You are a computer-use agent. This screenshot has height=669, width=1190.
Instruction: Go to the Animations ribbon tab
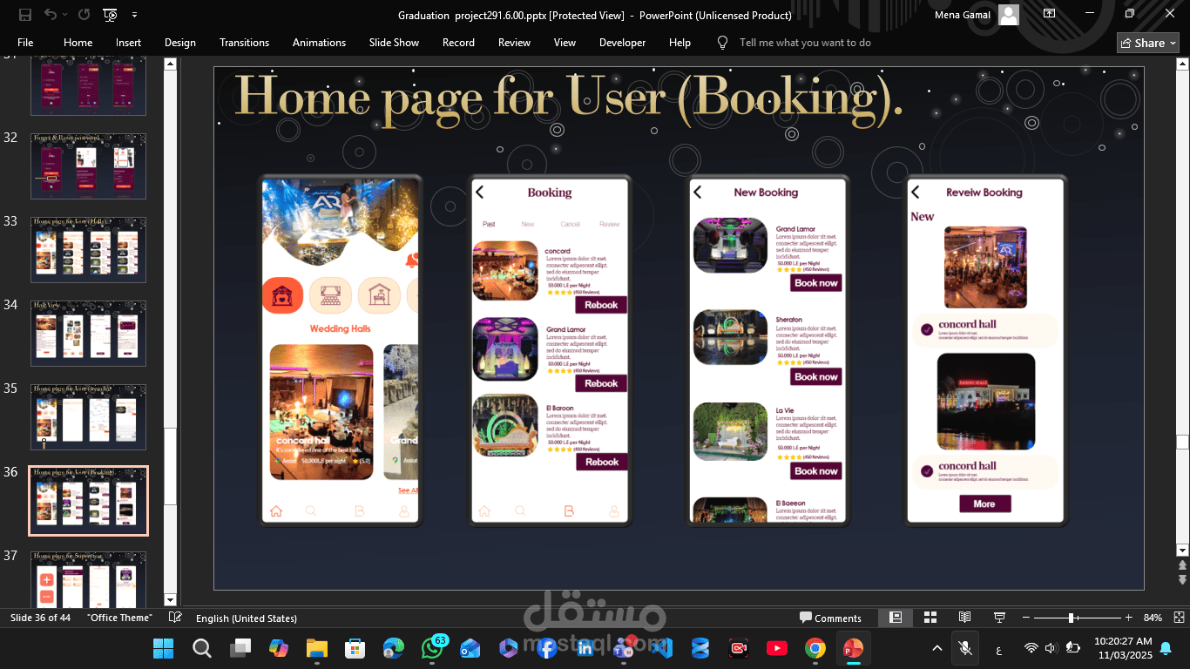pyautogui.click(x=319, y=42)
